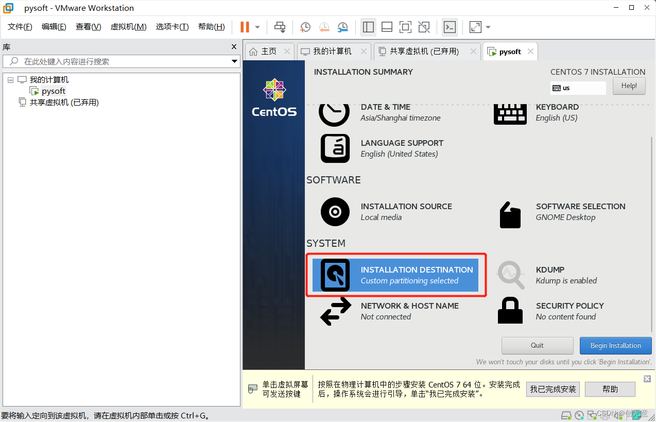Open the snapshot manager
Image resolution: width=656 pixels, height=422 pixels.
(x=342, y=27)
